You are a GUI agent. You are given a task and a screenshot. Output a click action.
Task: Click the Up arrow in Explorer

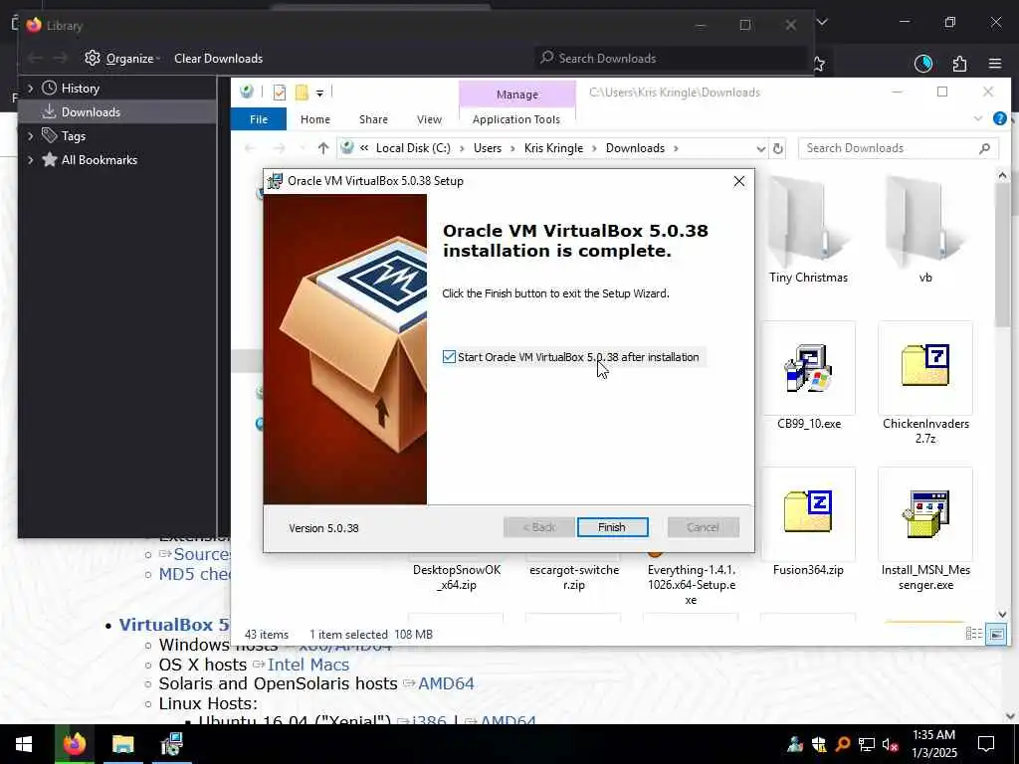[323, 148]
